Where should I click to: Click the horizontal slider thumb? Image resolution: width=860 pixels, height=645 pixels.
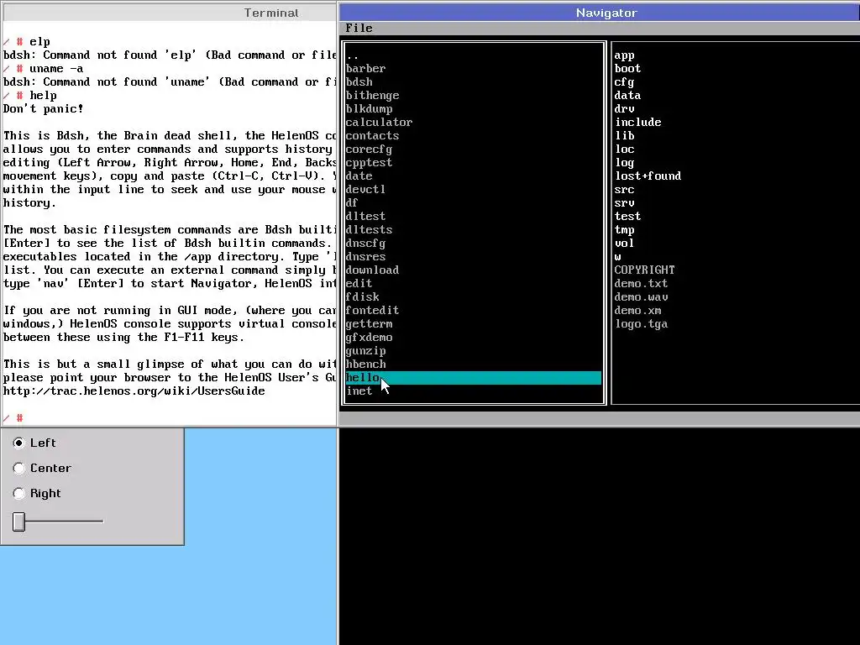[19, 522]
